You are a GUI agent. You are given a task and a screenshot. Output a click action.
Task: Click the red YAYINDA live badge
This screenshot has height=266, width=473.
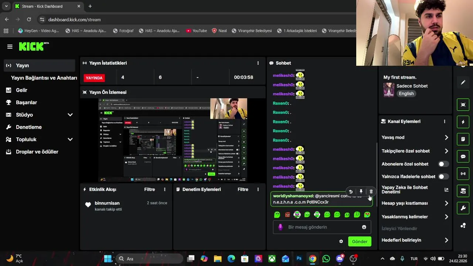(x=94, y=78)
